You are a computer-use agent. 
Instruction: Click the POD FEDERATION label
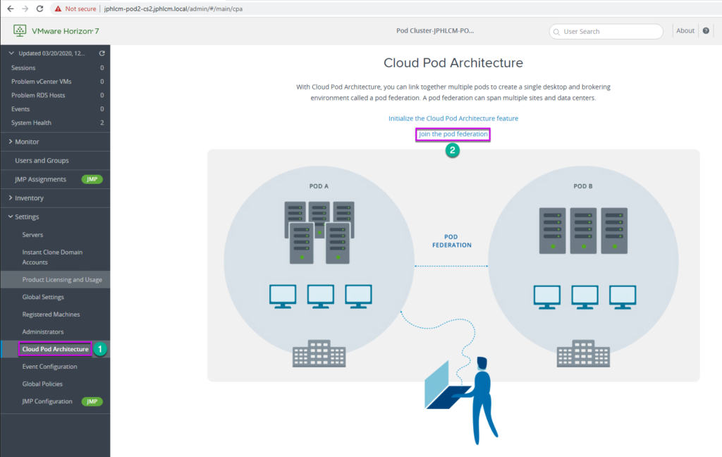click(x=452, y=241)
